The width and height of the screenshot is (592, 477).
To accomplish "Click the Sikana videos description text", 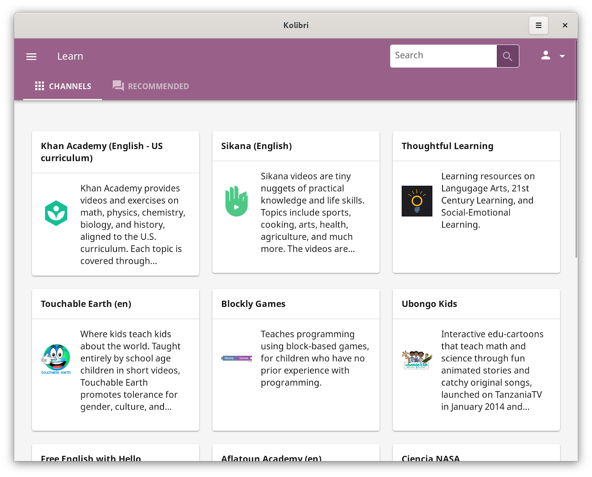I will tap(313, 212).
